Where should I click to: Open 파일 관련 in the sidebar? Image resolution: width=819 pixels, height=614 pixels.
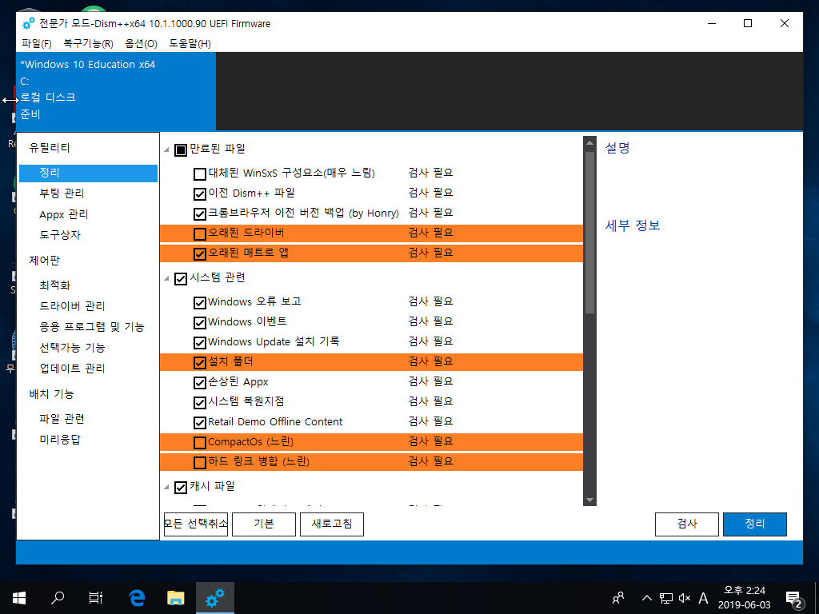click(62, 419)
